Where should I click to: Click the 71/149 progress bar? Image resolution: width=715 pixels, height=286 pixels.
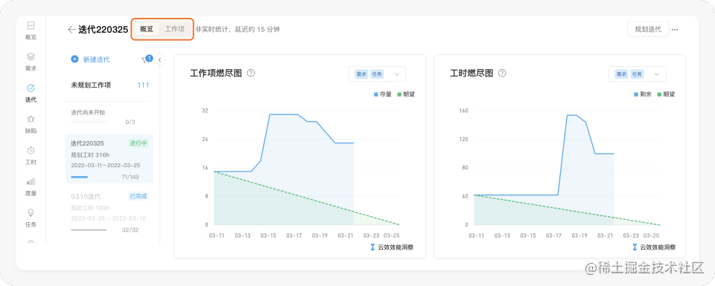(x=89, y=177)
